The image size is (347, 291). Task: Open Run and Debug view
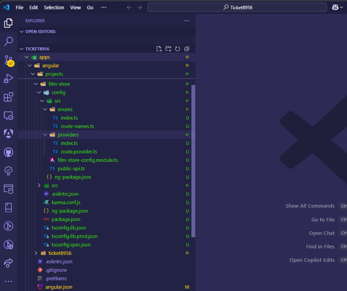[8, 78]
